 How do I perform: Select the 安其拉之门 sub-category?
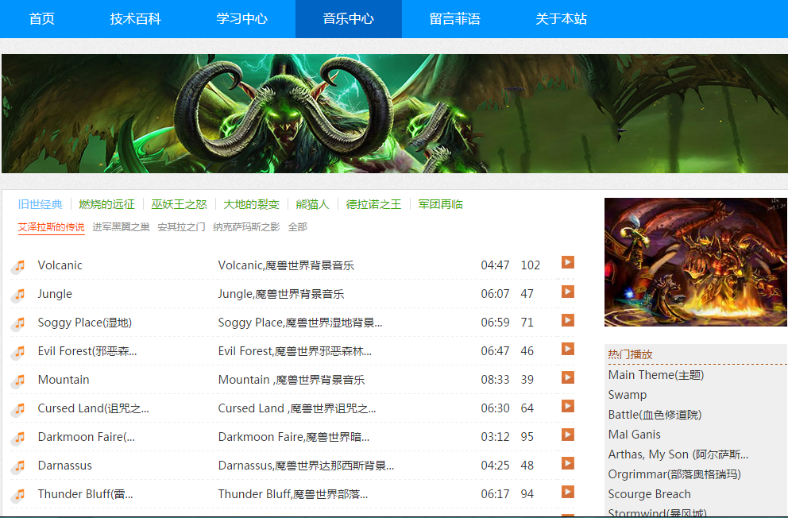181,227
